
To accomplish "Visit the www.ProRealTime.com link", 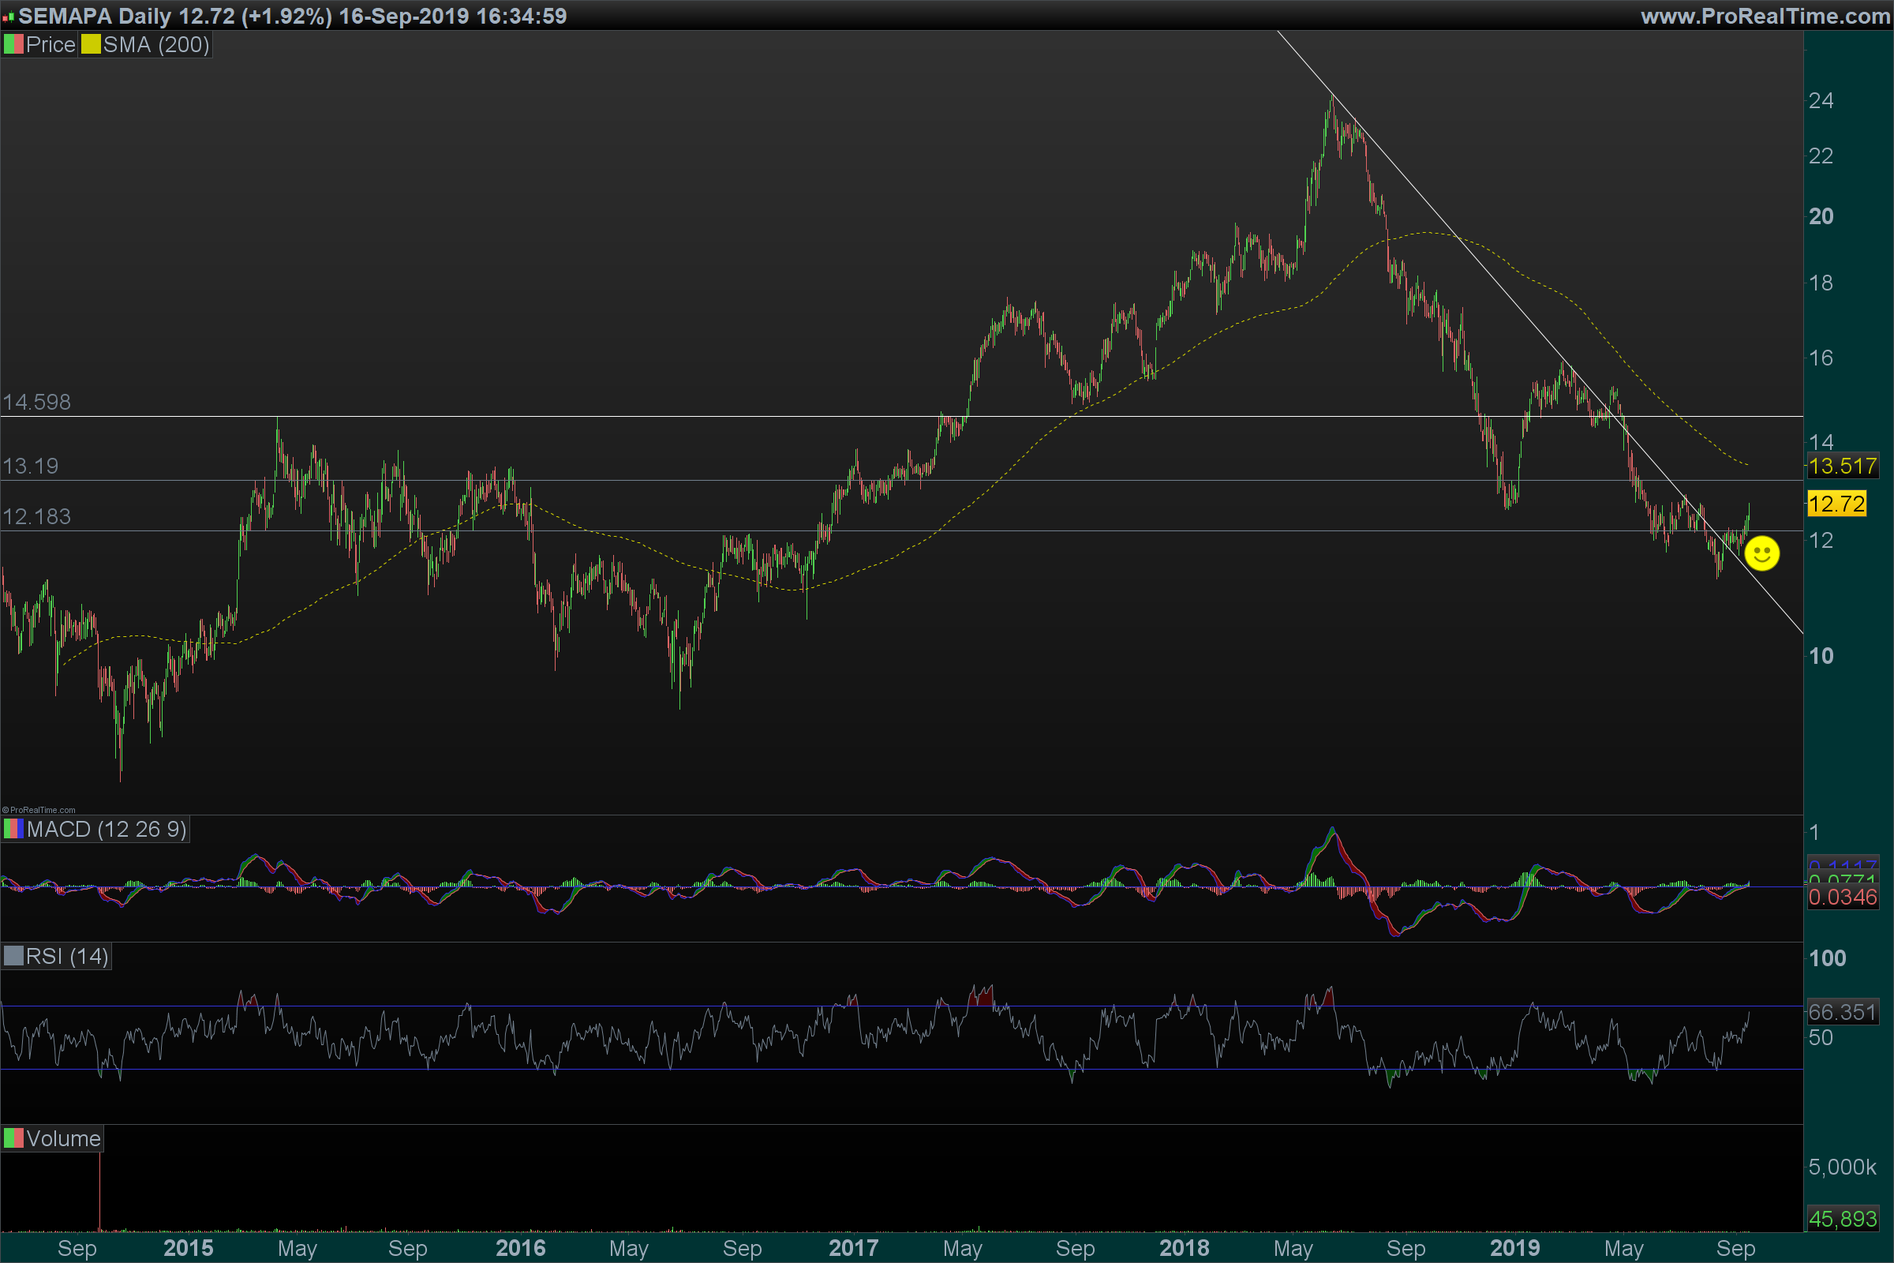I will point(1765,16).
